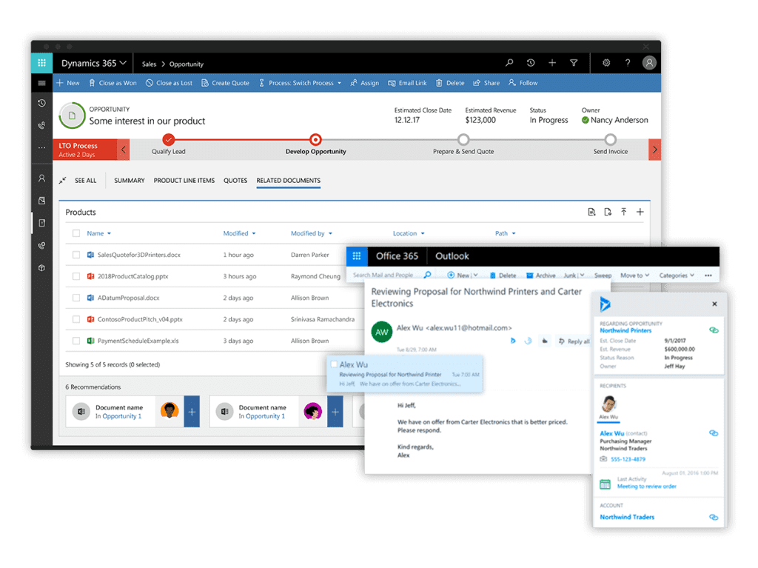Screen dimensions: 758x568
Task: Open the ellipsis more icon in sidebar
Action: tap(42, 147)
